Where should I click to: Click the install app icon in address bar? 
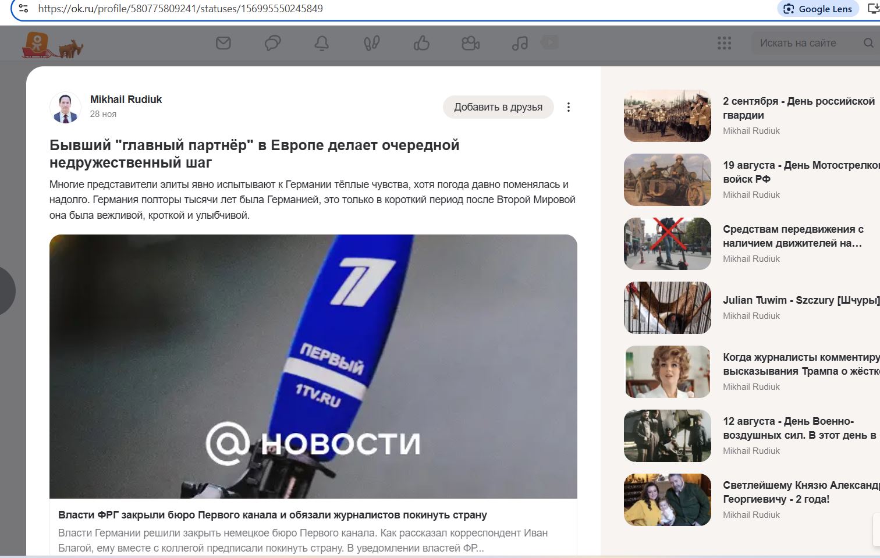pyautogui.click(x=874, y=9)
